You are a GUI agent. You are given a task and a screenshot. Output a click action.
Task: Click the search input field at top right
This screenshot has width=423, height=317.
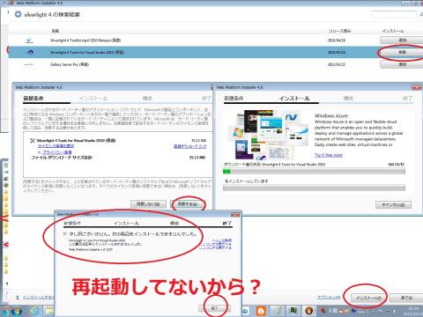tap(394, 14)
